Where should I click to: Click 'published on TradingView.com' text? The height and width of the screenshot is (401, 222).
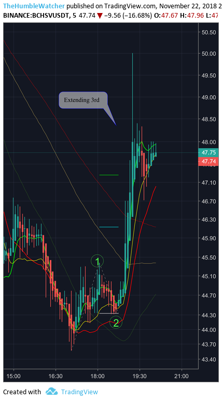pyautogui.click(x=111, y=6)
